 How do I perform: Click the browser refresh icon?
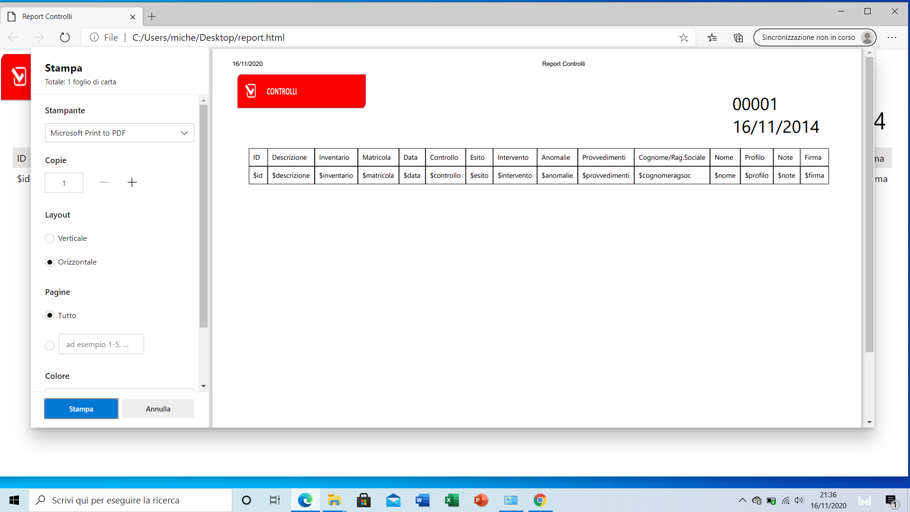65,37
